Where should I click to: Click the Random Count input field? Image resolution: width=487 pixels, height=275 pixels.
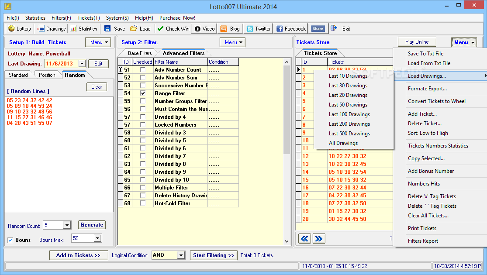coord(53,225)
